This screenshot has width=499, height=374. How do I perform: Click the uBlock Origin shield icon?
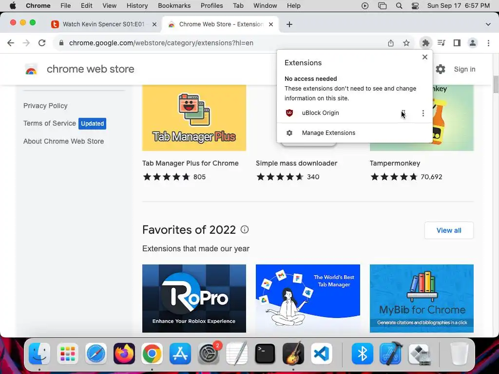click(x=289, y=113)
